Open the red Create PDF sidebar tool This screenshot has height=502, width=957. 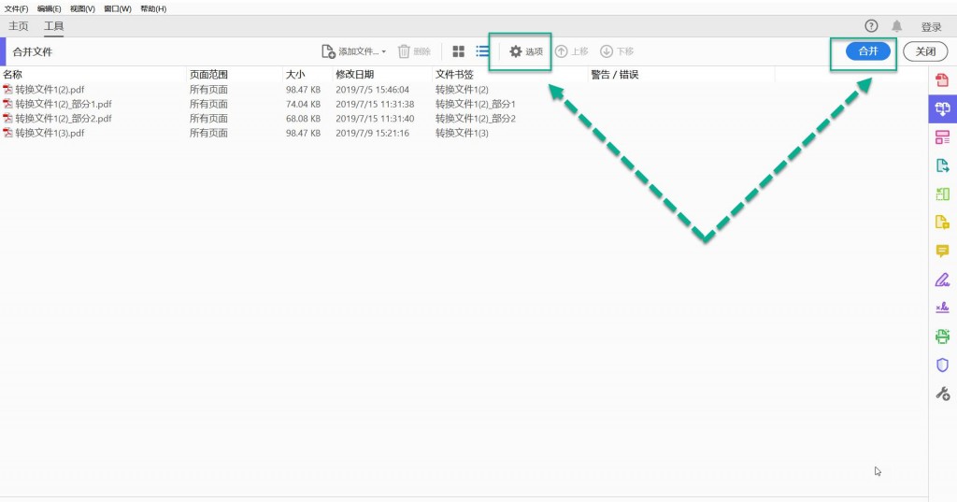pyautogui.click(x=942, y=80)
